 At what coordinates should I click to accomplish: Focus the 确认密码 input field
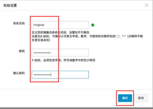click(60, 75)
